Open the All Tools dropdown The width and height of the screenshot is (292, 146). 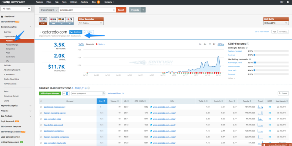pyautogui.click(x=16, y=9)
